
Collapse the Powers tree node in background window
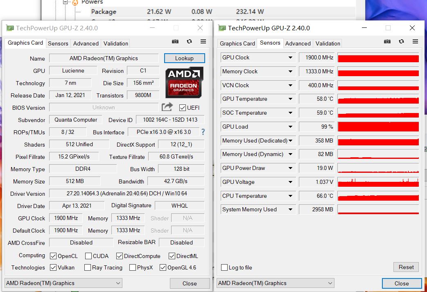pos(65,2)
